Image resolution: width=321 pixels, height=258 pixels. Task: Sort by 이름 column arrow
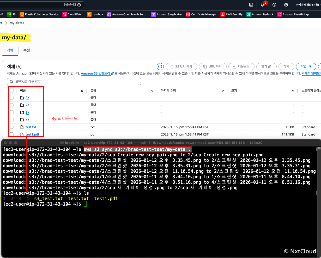tap(82, 91)
